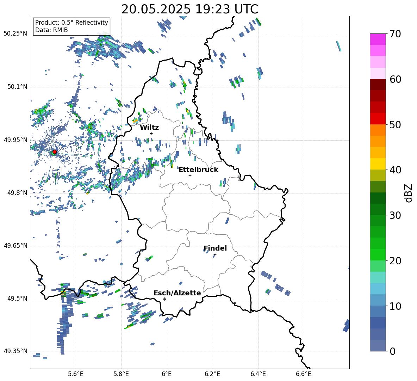Click the 49.8°N latitude label
417x381 pixels.
pos(17,193)
